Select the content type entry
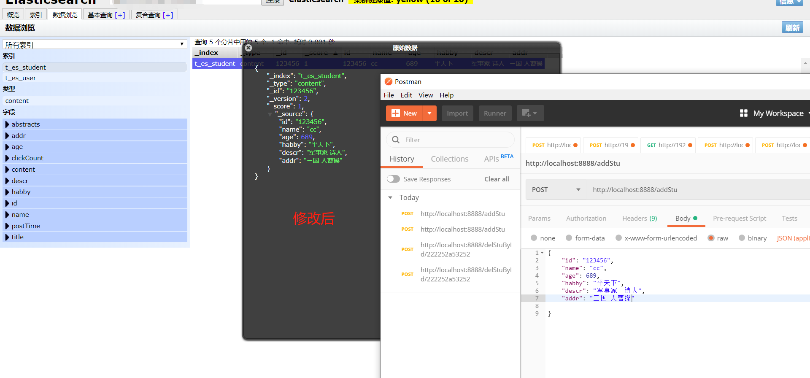The image size is (810, 378). (x=95, y=100)
